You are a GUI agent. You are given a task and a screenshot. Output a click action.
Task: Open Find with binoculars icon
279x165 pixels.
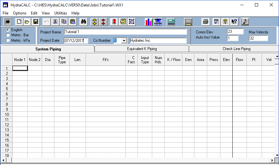[x=83, y=22]
